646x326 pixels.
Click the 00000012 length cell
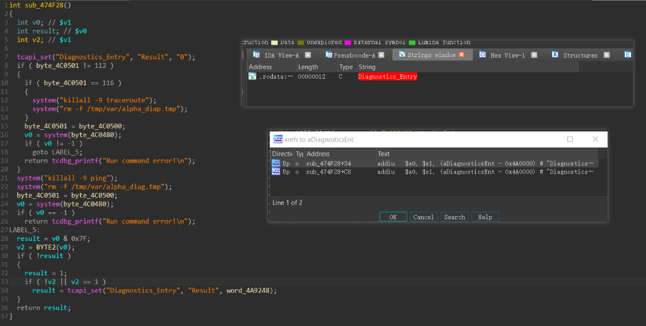(312, 77)
